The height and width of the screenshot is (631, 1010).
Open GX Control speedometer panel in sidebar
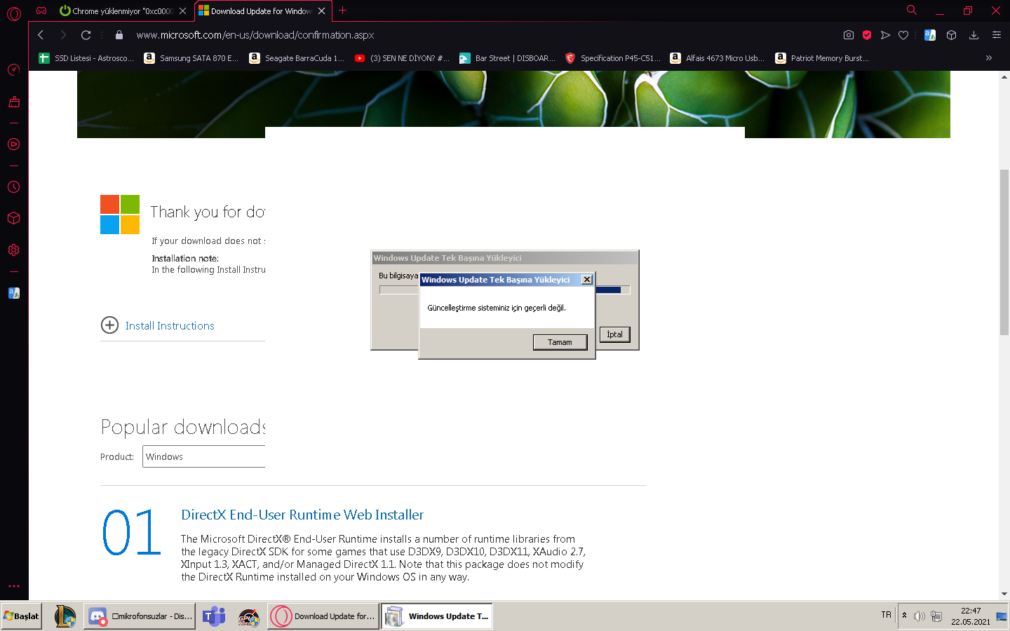coord(14,69)
